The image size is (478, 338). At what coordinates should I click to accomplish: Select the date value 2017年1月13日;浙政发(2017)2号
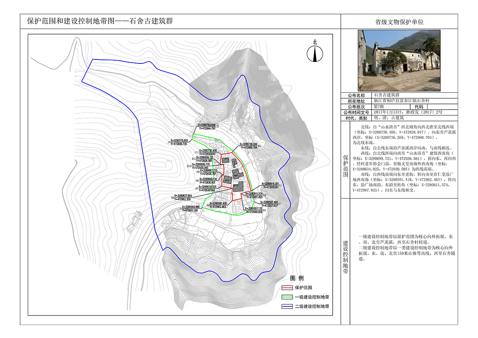408,112
